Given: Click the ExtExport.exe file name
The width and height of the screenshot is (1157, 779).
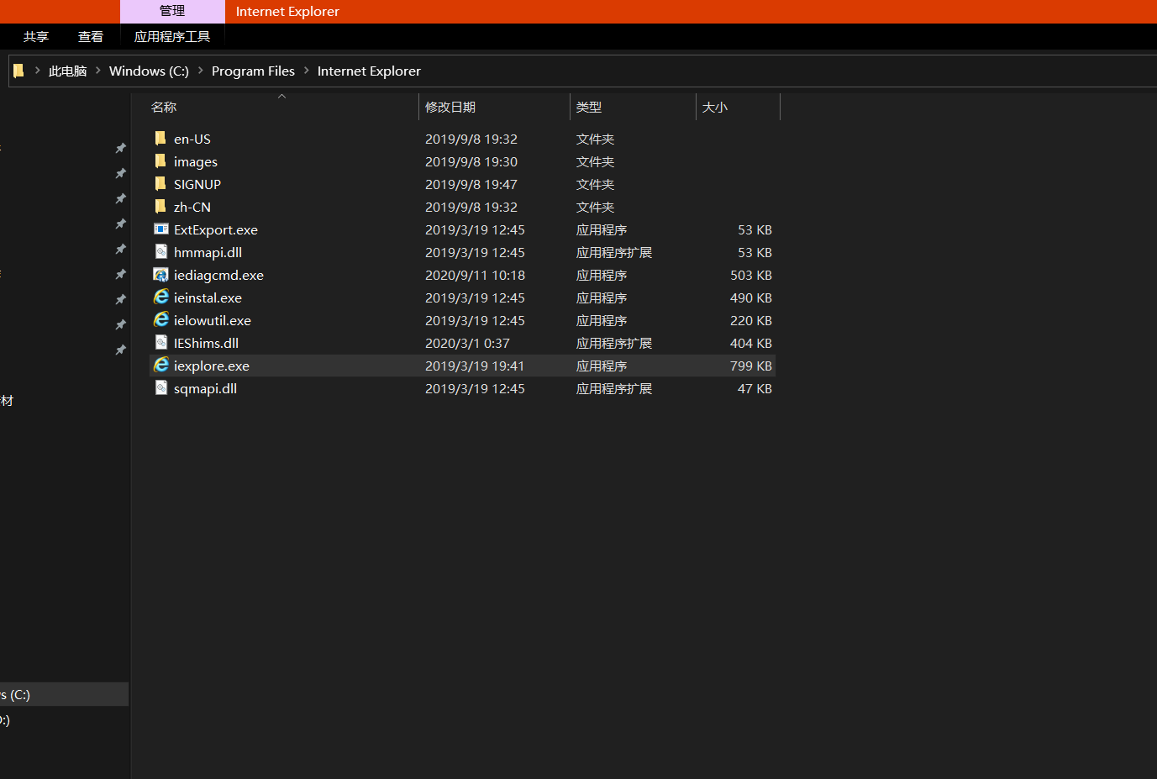Looking at the screenshot, I should pos(216,230).
